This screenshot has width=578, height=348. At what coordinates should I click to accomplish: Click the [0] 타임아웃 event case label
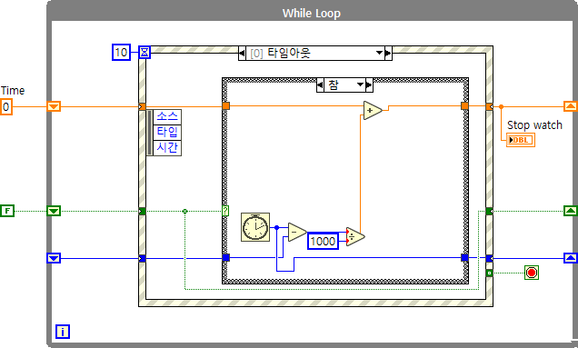281,53
